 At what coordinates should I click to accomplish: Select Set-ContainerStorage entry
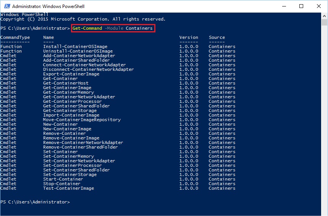point(70,175)
